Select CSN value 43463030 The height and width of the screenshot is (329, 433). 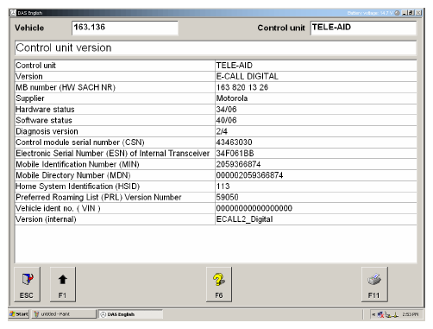point(234,142)
